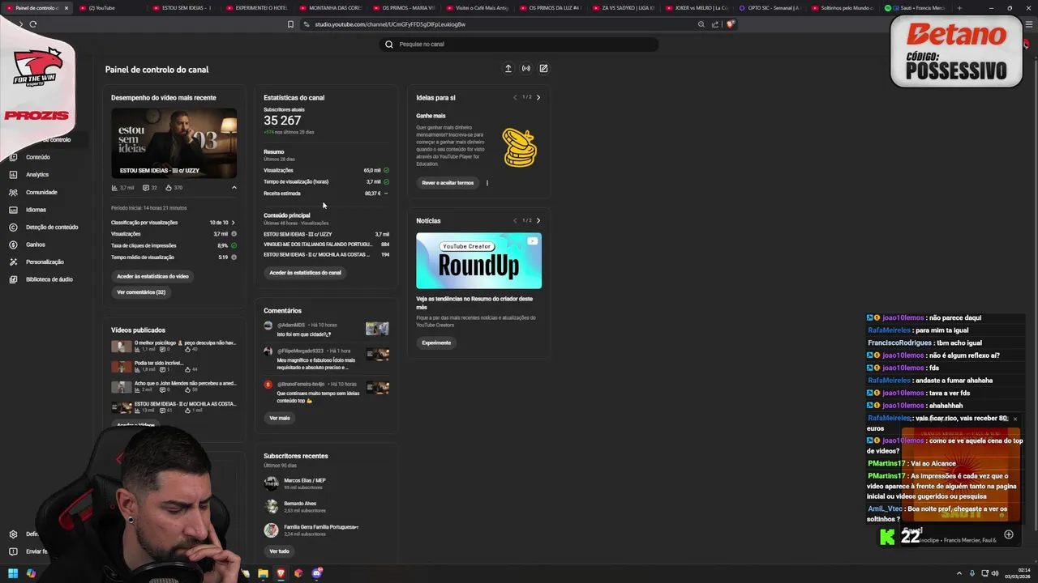The width and height of the screenshot is (1038, 583).
Task: Switch to the OPTO SIC tab
Action: click(x=770, y=8)
